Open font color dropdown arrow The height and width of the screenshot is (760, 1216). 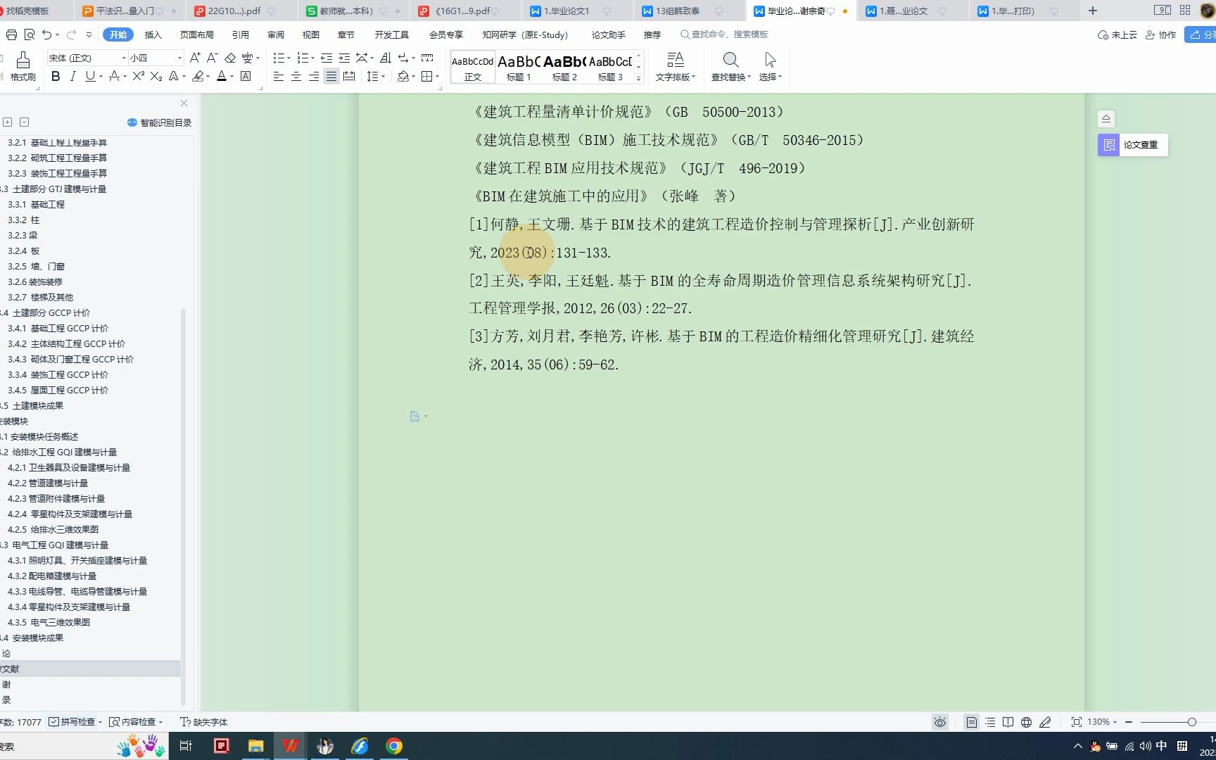point(232,77)
